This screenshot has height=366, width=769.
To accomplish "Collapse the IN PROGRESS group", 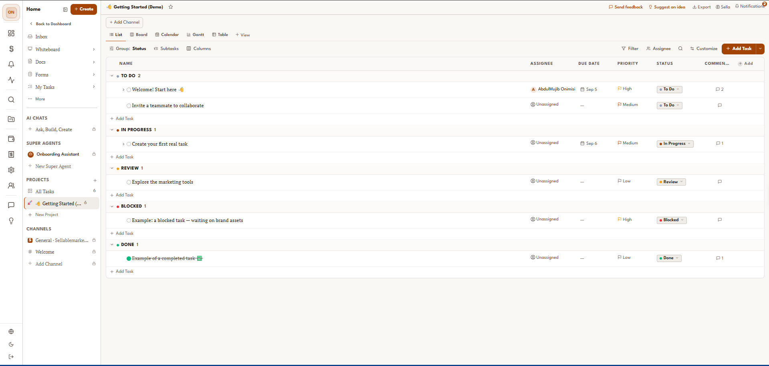I will point(112,130).
